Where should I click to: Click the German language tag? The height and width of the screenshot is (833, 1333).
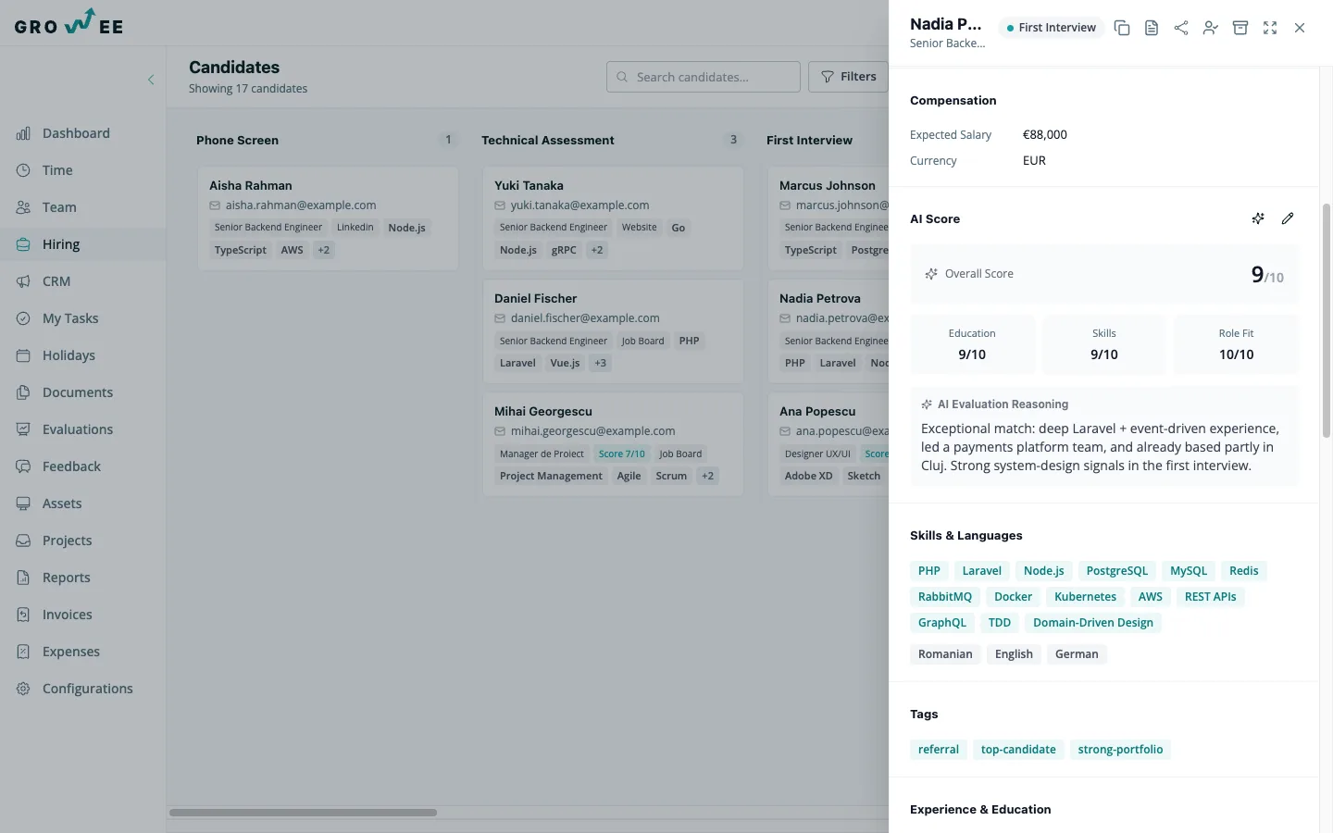1077,654
